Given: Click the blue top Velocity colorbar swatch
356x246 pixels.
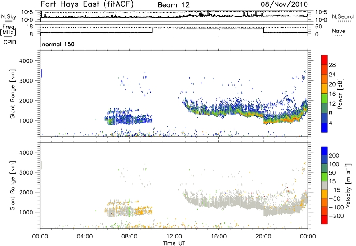Looking at the screenshot, I should (324, 151).
